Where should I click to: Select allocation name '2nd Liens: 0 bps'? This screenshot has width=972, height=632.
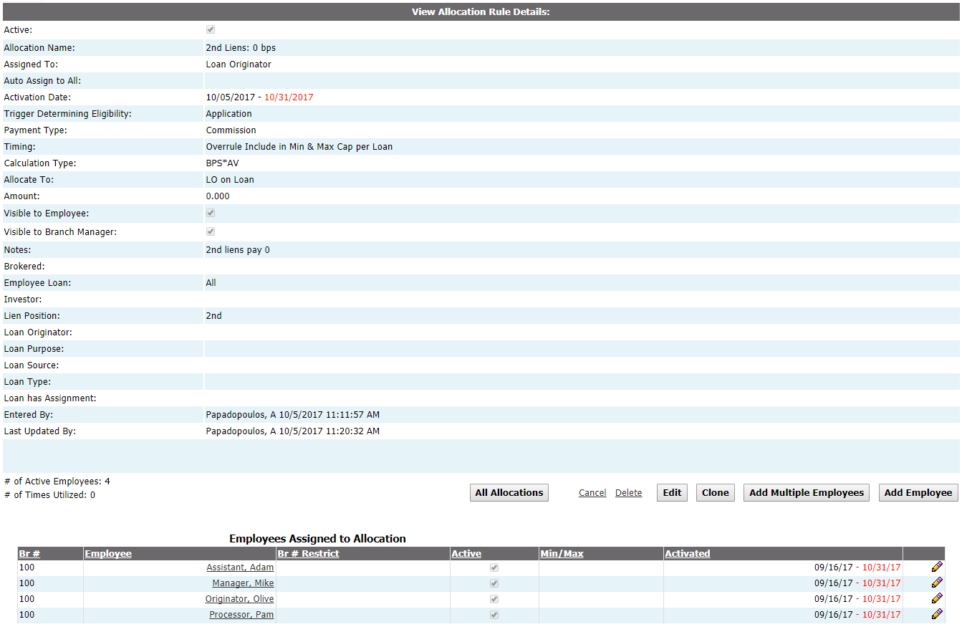pyautogui.click(x=241, y=48)
